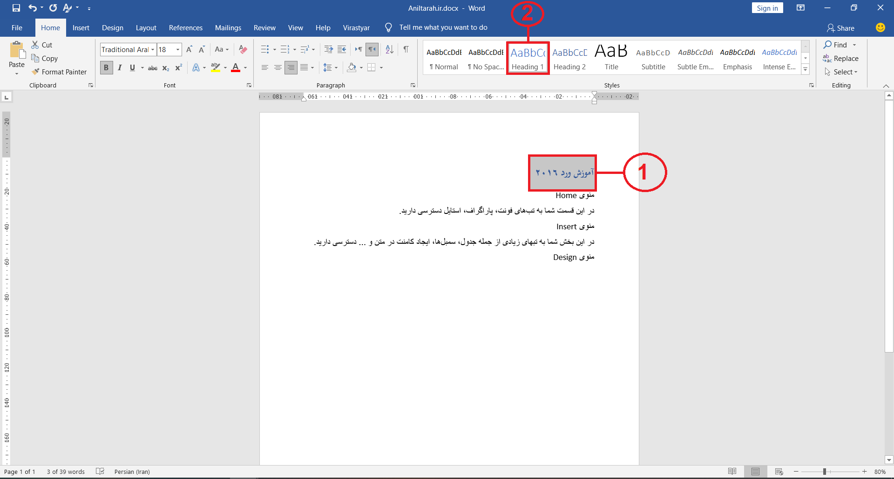
Task: Toggle Bold formatting
Action: coord(106,68)
